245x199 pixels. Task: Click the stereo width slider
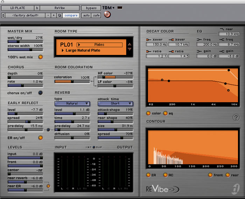[x=25, y=50]
